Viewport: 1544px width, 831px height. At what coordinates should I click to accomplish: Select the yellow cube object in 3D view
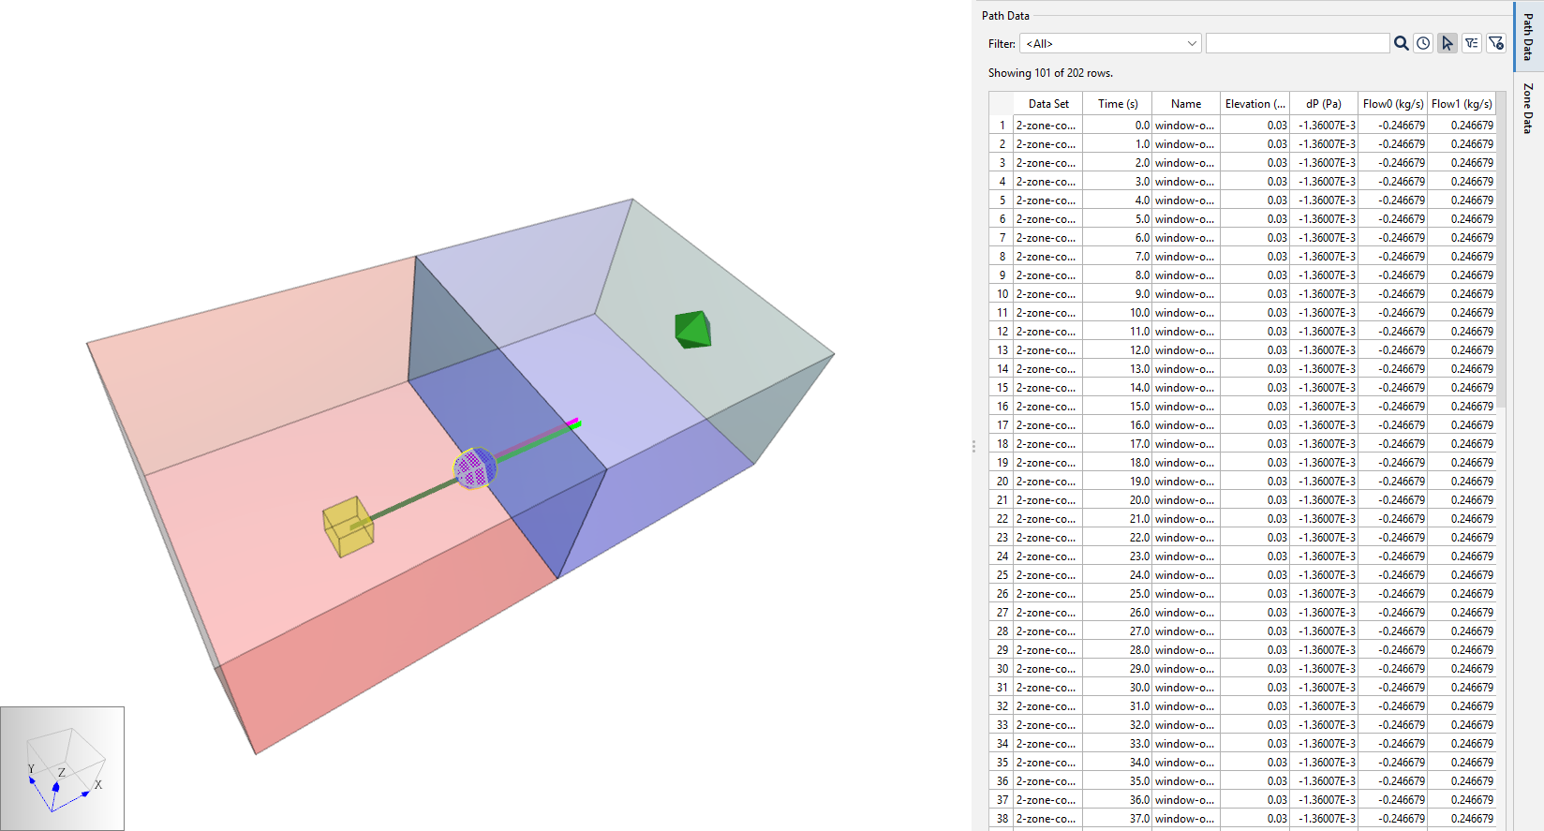[348, 527]
